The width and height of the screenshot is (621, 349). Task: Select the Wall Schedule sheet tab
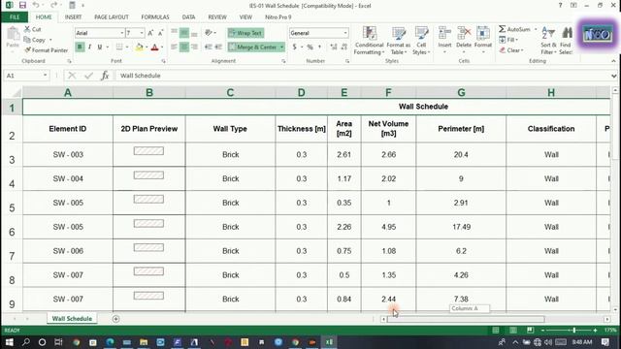72,319
